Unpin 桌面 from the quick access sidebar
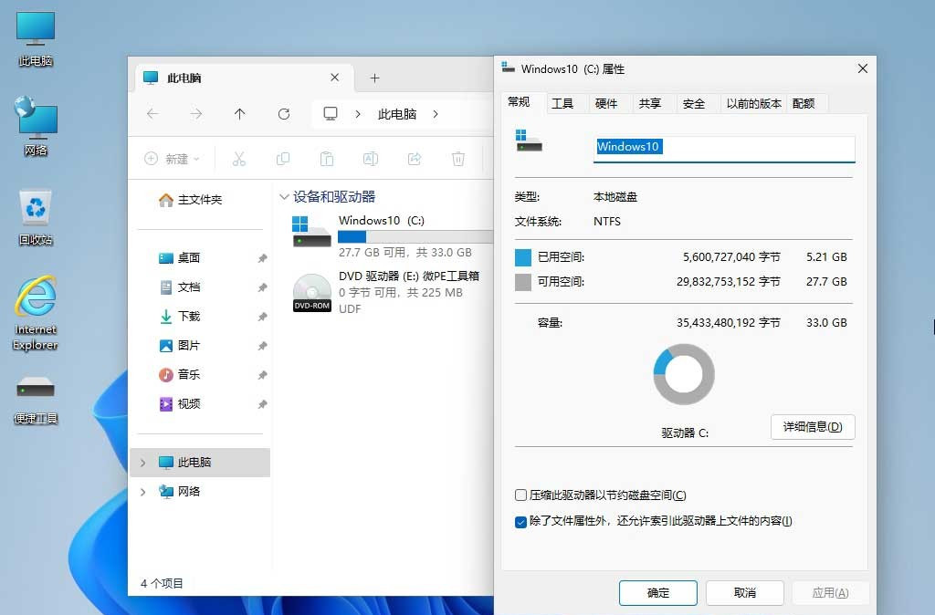Screen dimensions: 935x615 coord(262,258)
